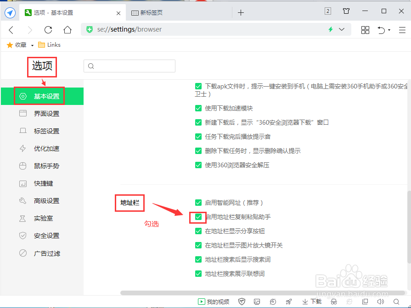Click the undo closed tab icon
This screenshot has width=411, height=308.
pos(382,30)
